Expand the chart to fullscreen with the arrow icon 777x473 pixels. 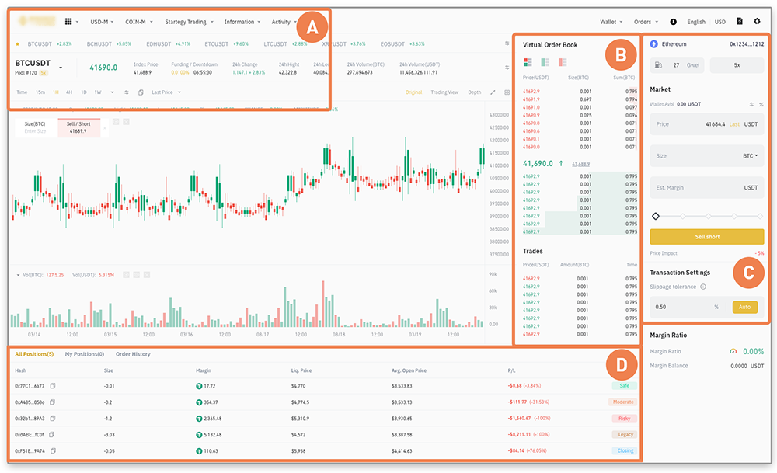(x=492, y=92)
